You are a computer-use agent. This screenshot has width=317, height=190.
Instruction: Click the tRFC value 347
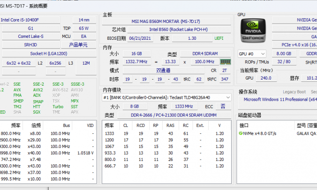225,79
